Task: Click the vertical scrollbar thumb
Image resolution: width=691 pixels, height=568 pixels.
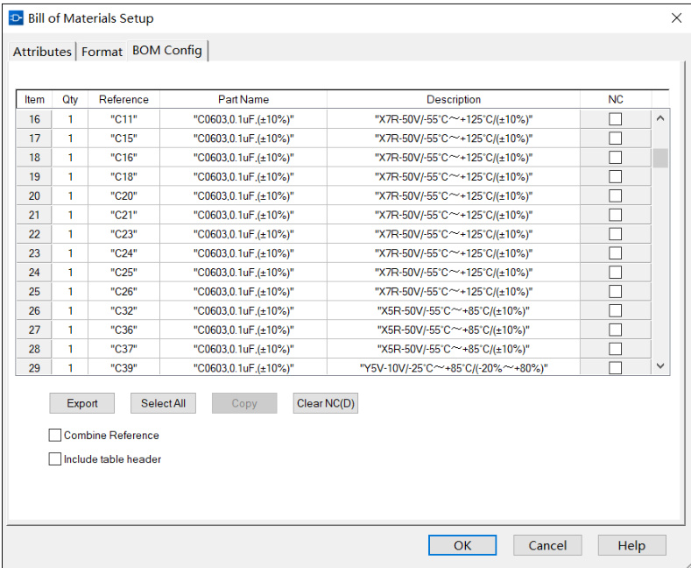Action: pos(660,158)
